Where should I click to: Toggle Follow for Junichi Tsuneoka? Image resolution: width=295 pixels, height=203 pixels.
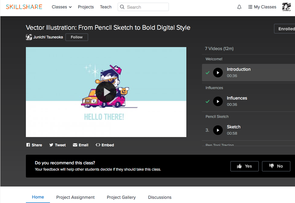point(77,37)
